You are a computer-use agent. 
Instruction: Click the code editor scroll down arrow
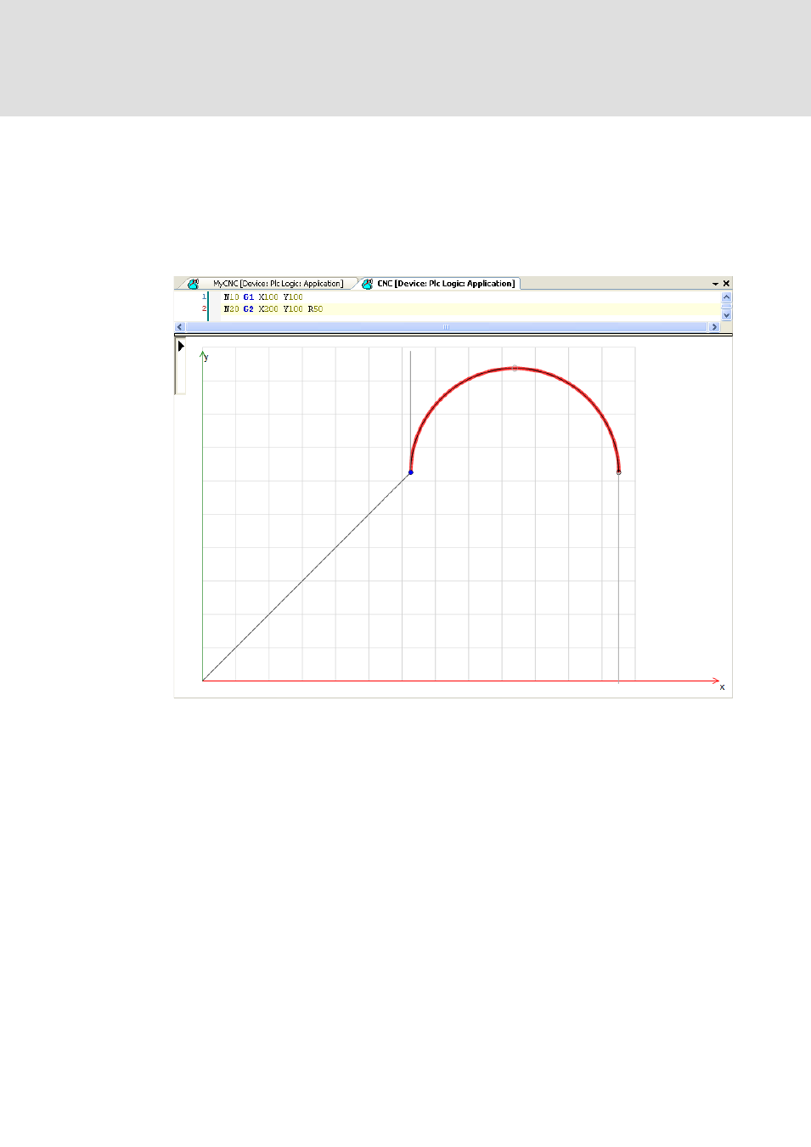[726, 315]
